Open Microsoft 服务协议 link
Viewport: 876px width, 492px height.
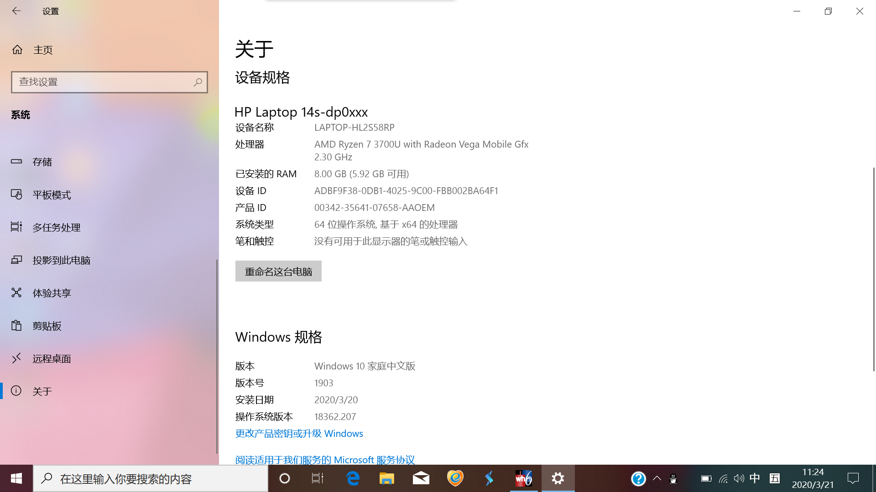coord(325,459)
